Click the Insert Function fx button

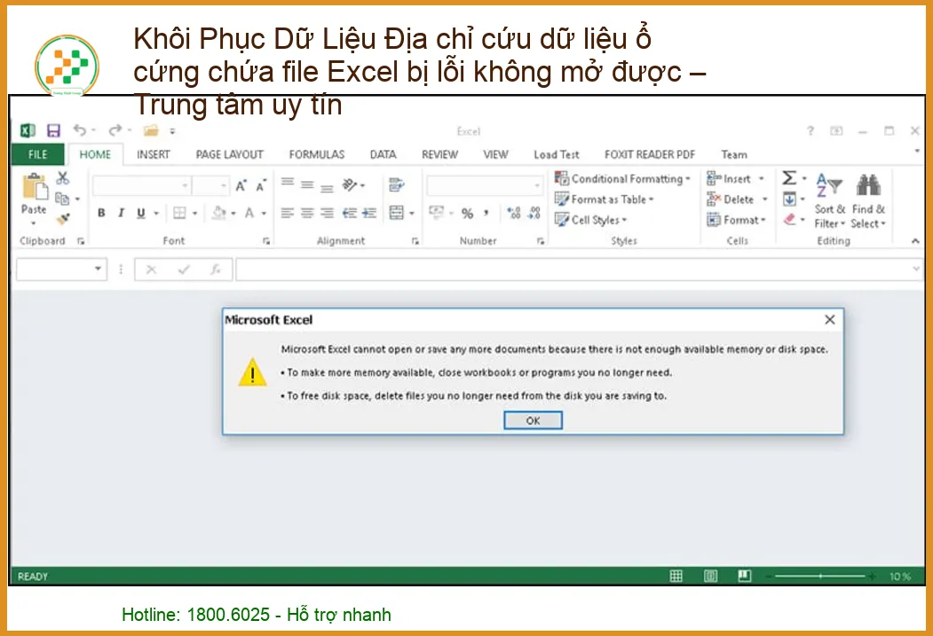(x=216, y=270)
